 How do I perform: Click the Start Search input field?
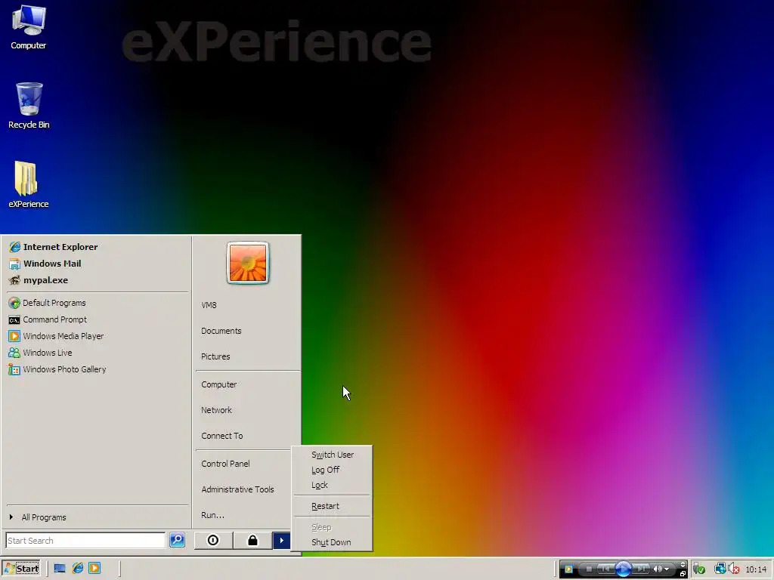[x=85, y=541]
